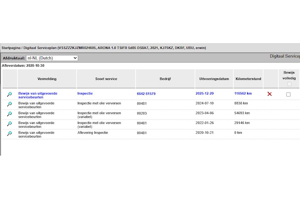This screenshot has height=199, width=300.
Task: Click the Uitvoeringsdatum column header
Action: tap(214, 79)
